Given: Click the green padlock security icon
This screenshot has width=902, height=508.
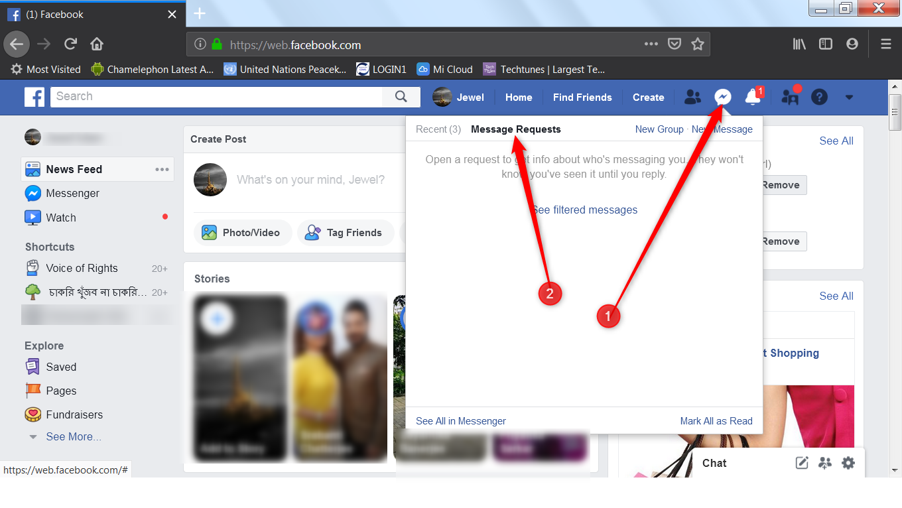Looking at the screenshot, I should coord(217,44).
